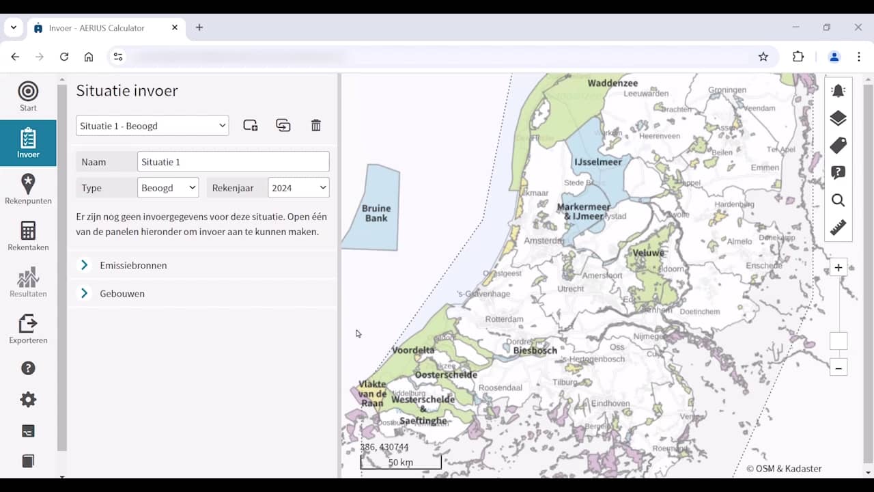The image size is (874, 492).
Task: Click the Naam input field
Action: [233, 162]
